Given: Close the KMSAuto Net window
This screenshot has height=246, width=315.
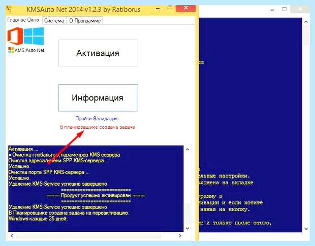Looking at the screenshot, I should [x=185, y=8].
